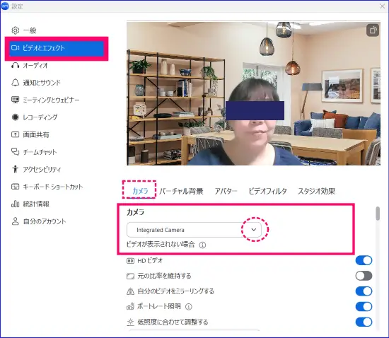Click the General gear icon in sidebar
389x338 pixels.
tap(15, 30)
